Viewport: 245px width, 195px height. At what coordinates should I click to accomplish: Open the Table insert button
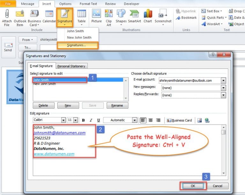click(x=82, y=18)
